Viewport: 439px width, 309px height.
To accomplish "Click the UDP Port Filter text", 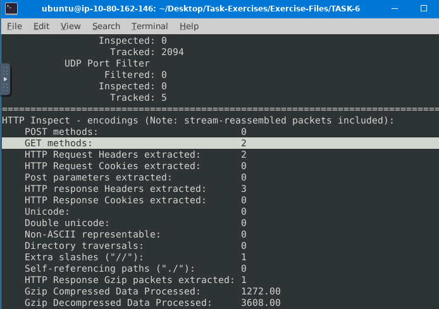I will [107, 63].
